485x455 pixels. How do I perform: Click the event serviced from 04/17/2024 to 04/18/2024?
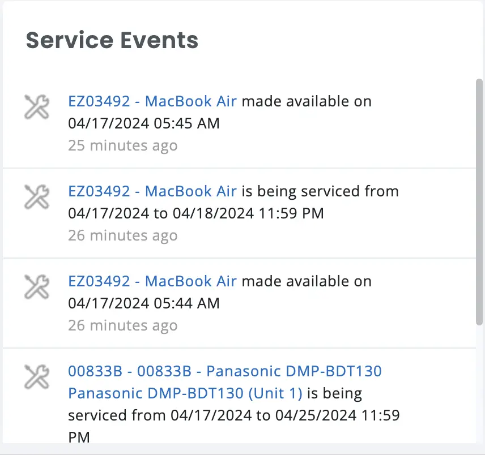point(238,213)
